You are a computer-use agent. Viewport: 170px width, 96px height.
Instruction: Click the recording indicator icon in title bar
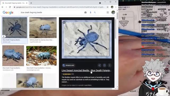[100, 3]
